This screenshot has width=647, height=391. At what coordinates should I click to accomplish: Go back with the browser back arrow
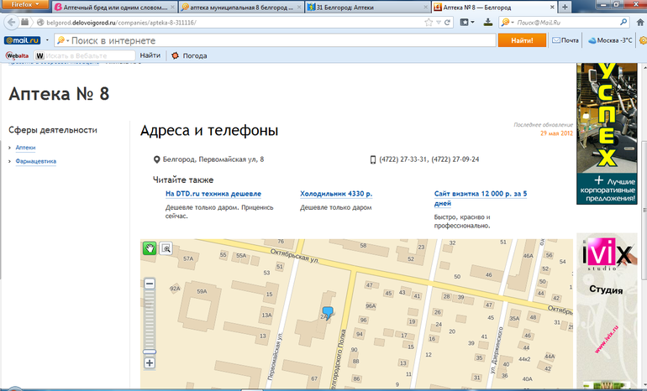tap(12, 23)
